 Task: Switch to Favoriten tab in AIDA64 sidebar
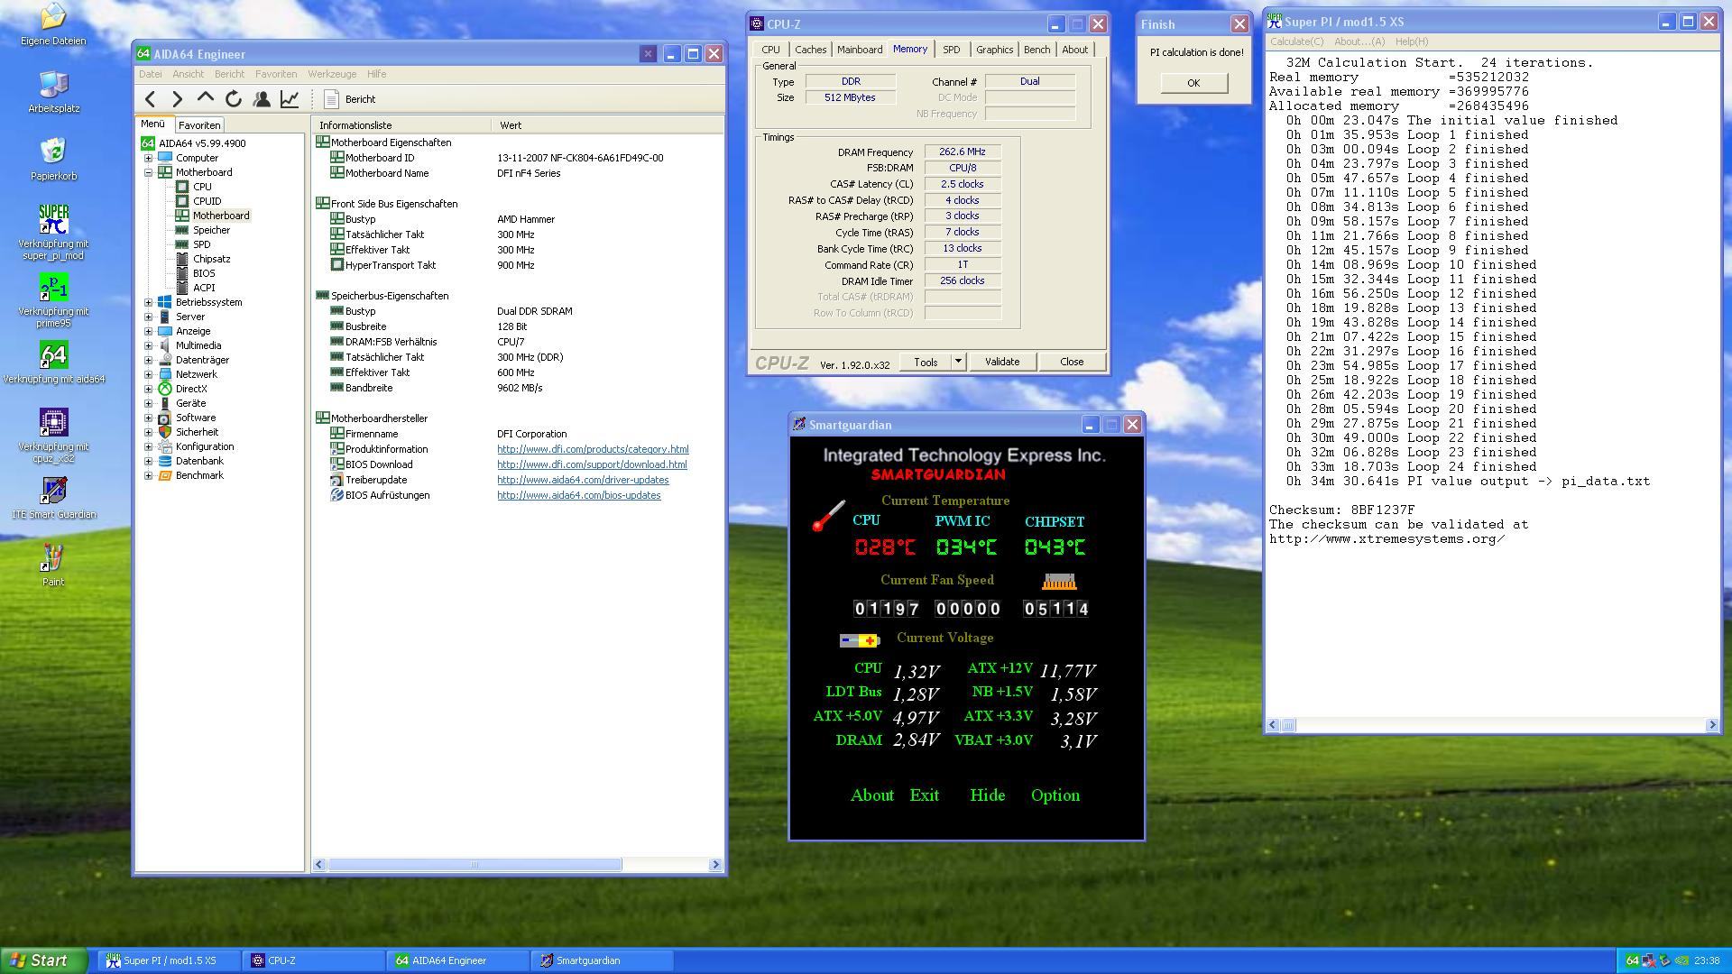[x=198, y=125]
